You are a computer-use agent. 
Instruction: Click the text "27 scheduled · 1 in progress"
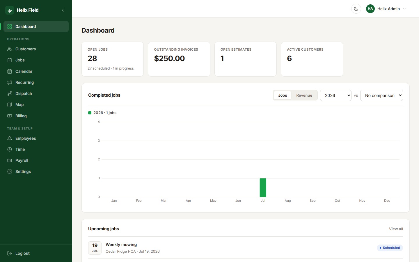(x=111, y=68)
